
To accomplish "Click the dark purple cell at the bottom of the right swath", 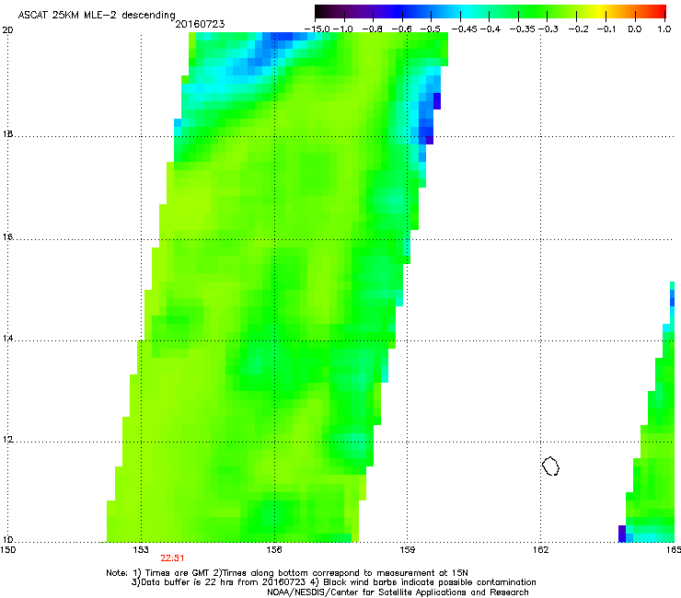I will 622,534.
